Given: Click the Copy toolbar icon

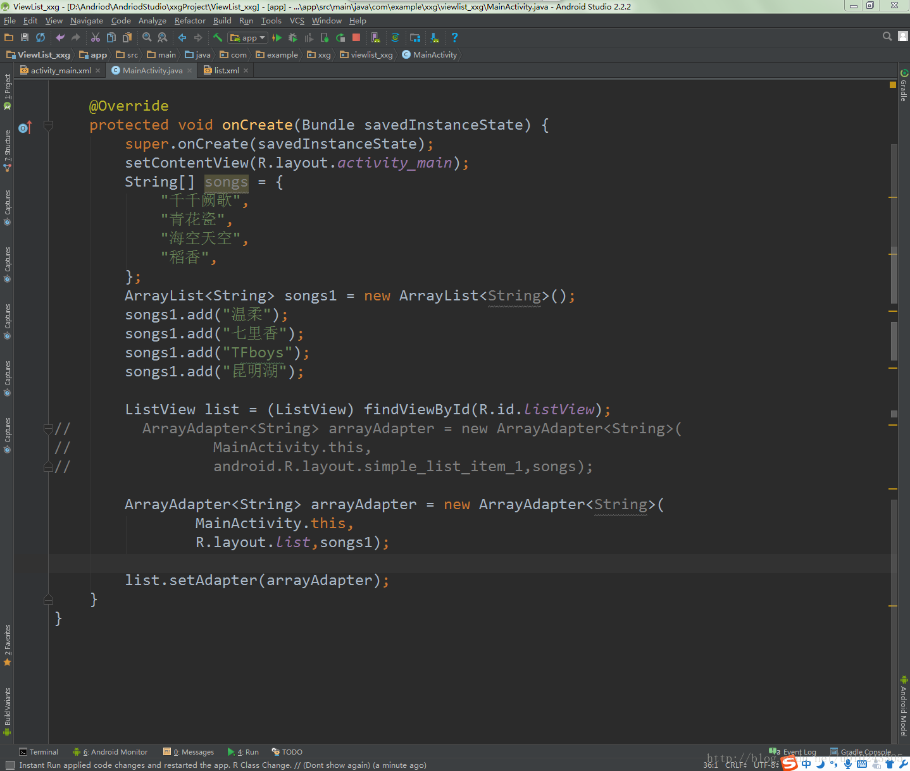Looking at the screenshot, I should click(x=111, y=37).
